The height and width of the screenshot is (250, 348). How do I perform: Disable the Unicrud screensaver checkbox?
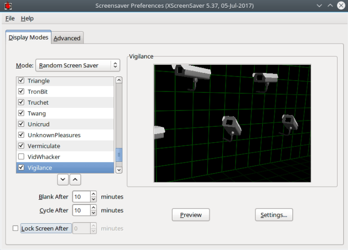pos(21,124)
